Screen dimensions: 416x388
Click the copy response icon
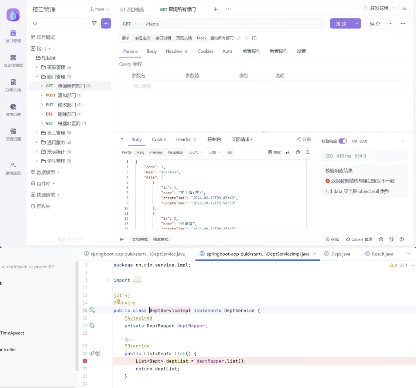[x=298, y=152]
